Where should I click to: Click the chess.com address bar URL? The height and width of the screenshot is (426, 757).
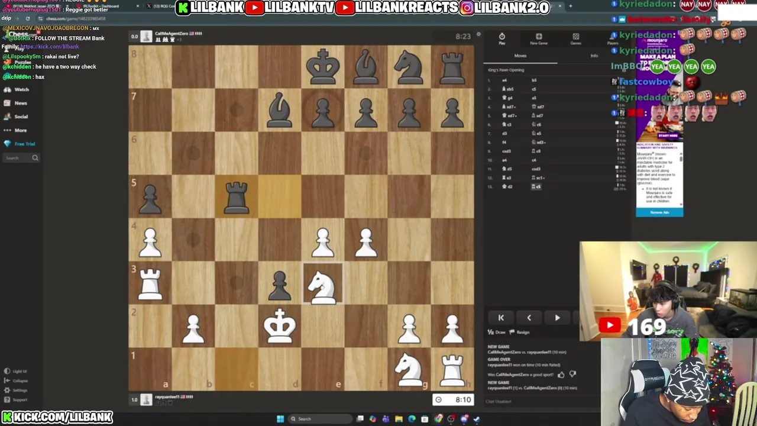pyautogui.click(x=76, y=18)
